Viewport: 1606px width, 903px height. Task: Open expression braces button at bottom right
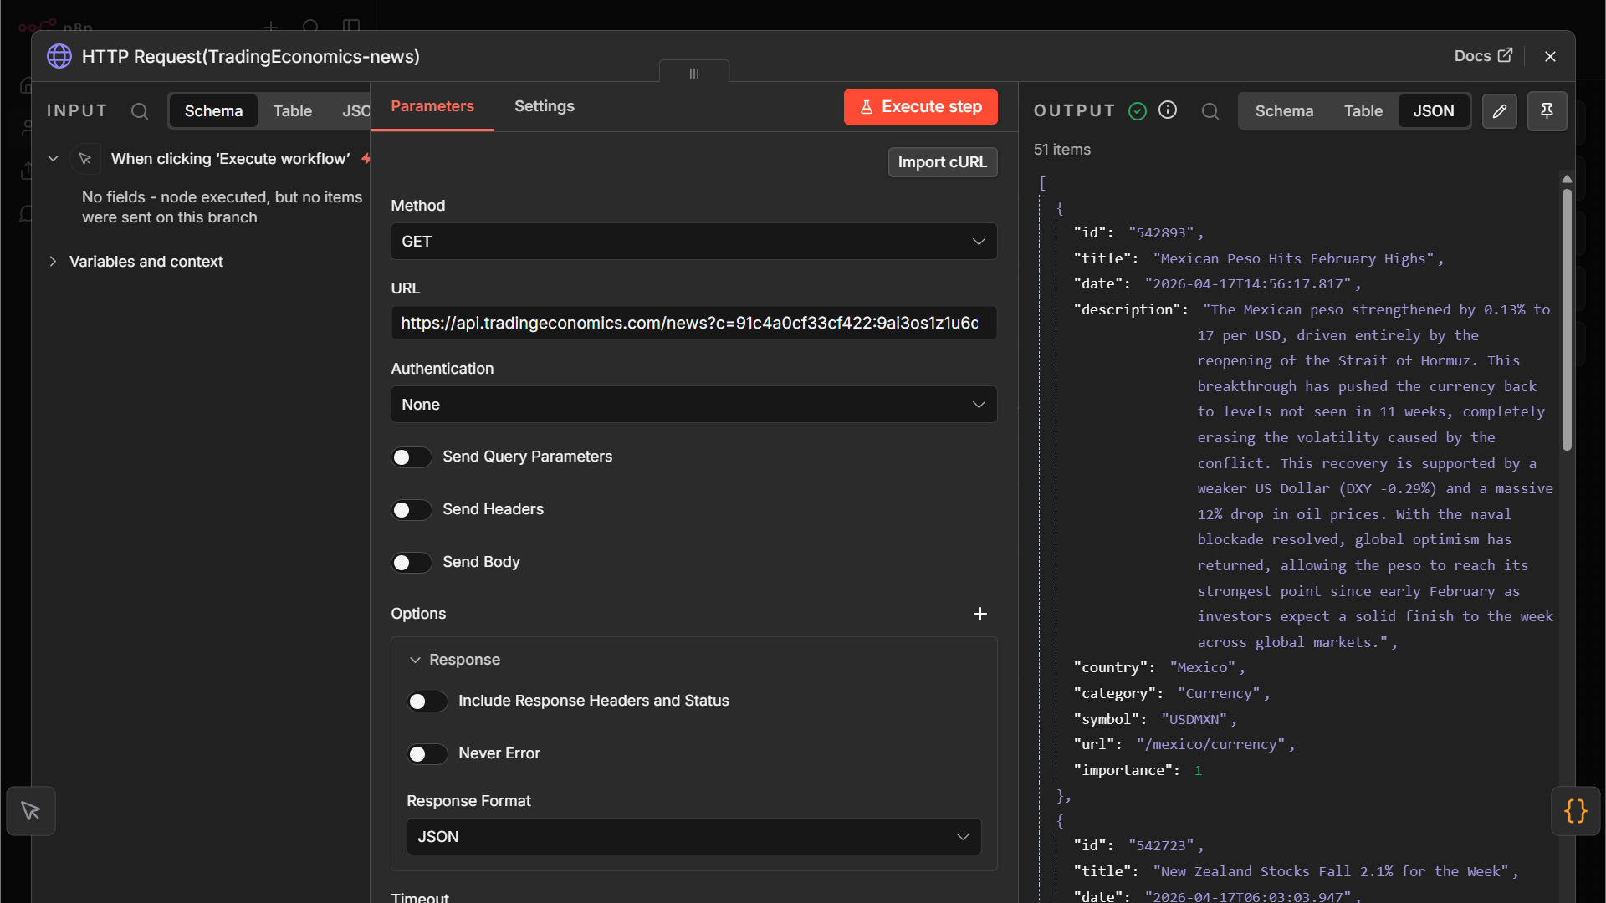click(x=1576, y=811)
